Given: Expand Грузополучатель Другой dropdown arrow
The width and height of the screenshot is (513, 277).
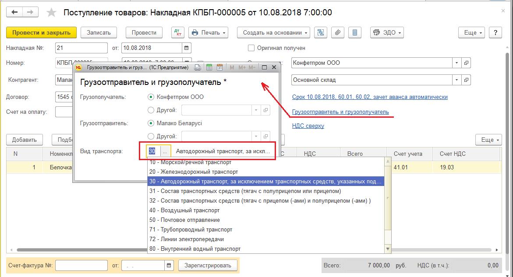Looking at the screenshot, I should click(x=256, y=110).
